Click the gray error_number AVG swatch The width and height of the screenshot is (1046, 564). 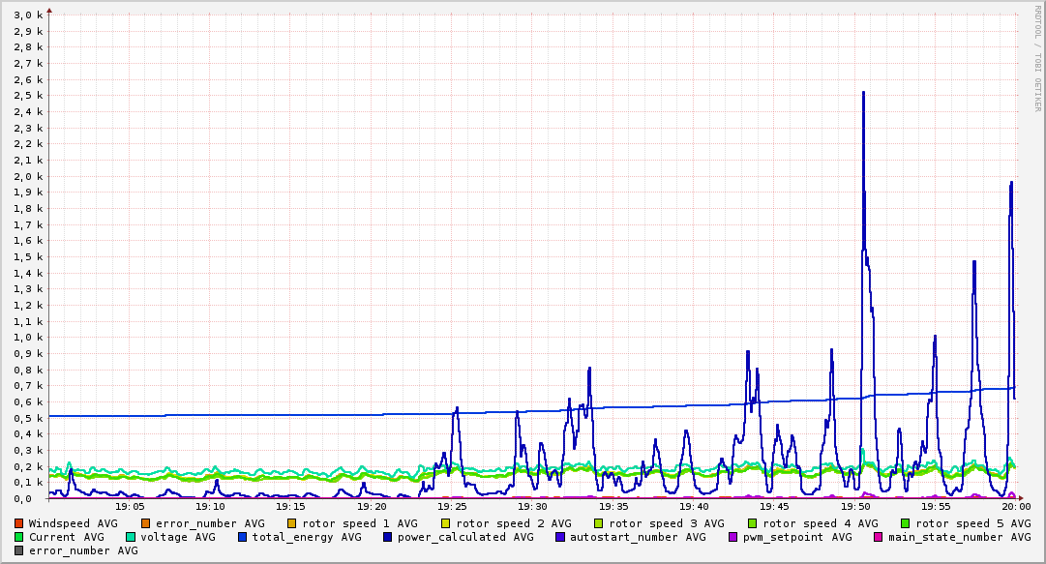[18, 551]
